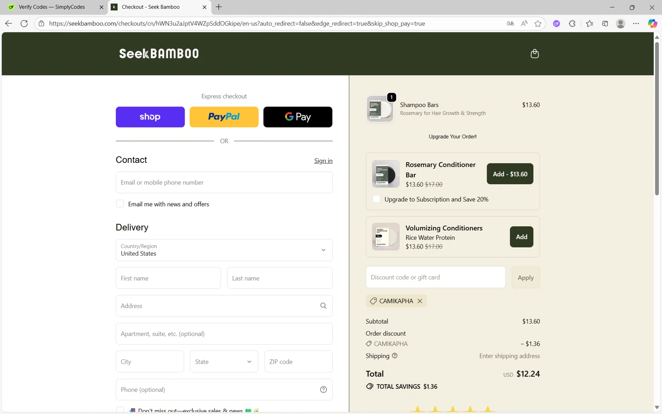Click the Enter shipping address text
This screenshot has height=414, width=662.
coord(509,356)
